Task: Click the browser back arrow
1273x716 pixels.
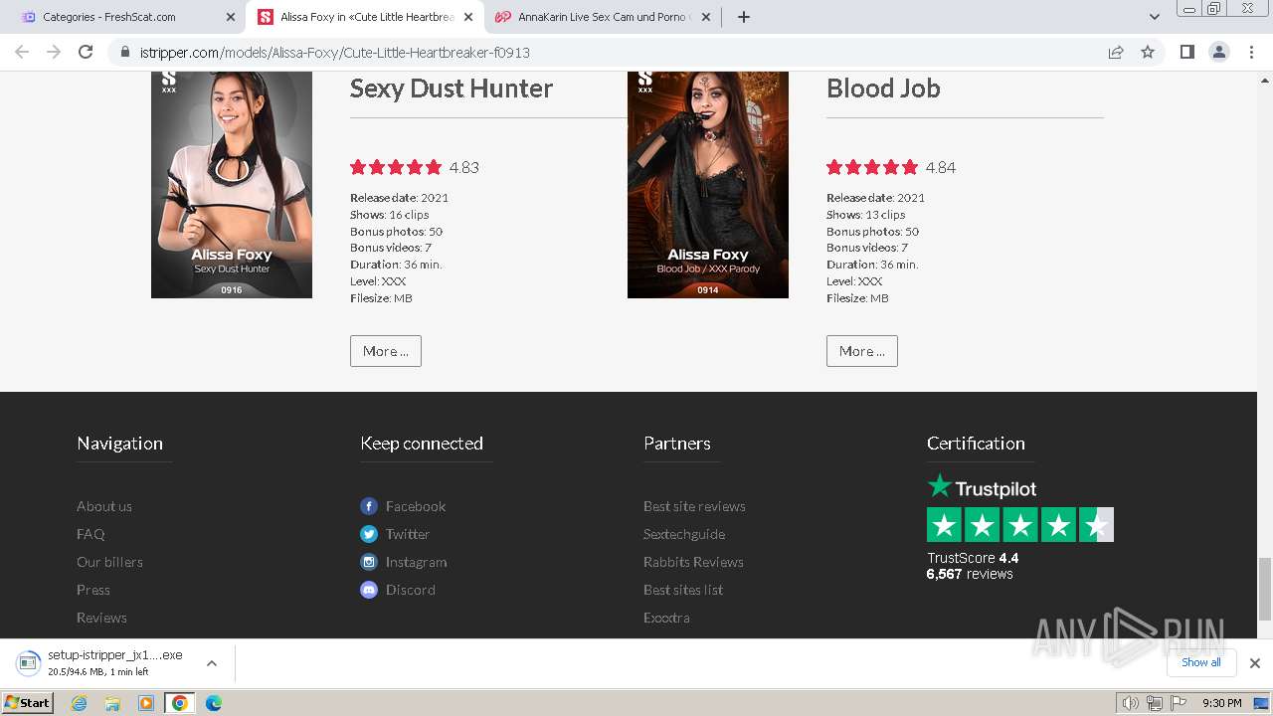Action: click(x=22, y=52)
